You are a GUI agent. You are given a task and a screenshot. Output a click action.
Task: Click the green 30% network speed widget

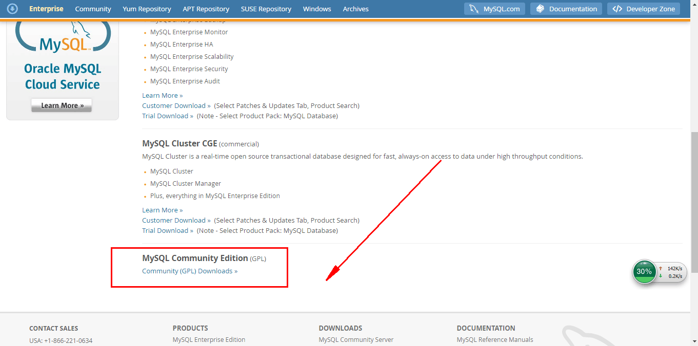click(x=644, y=271)
